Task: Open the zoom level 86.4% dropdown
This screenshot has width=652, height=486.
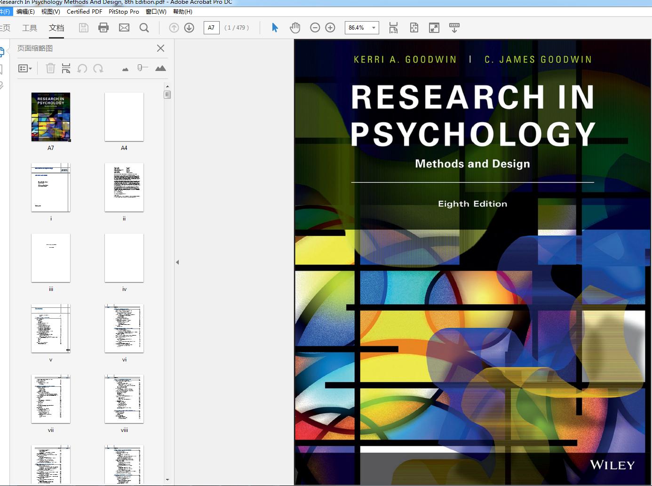Action: pos(374,28)
